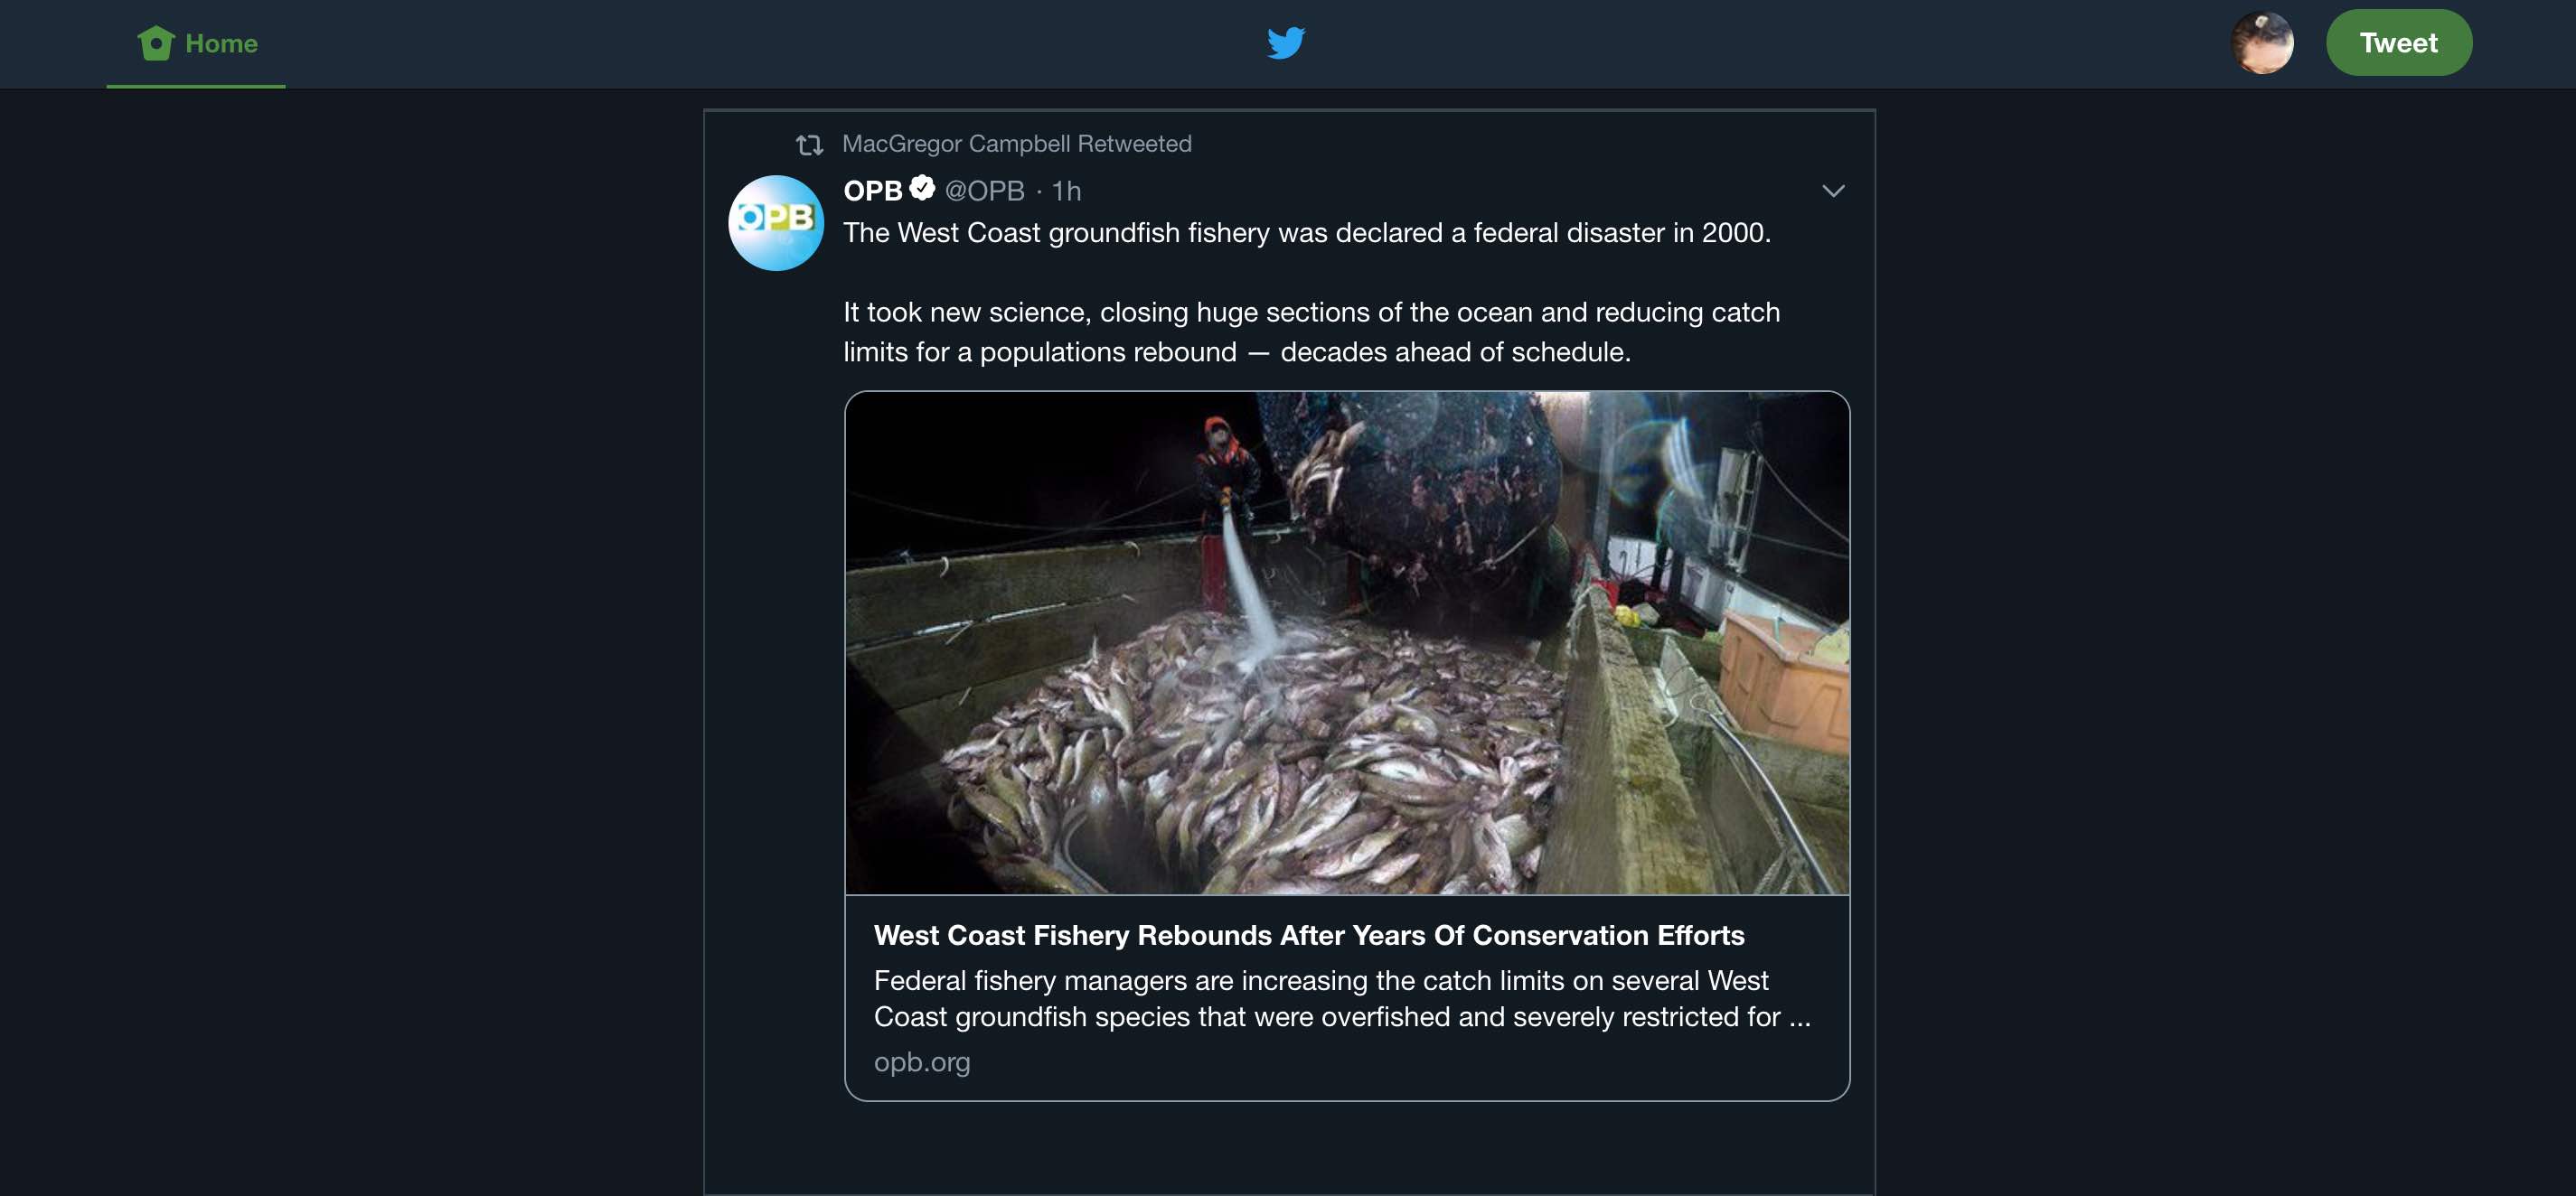The height and width of the screenshot is (1196, 2576).
Task: Click the green bird icon beside Home
Action: pos(158,42)
